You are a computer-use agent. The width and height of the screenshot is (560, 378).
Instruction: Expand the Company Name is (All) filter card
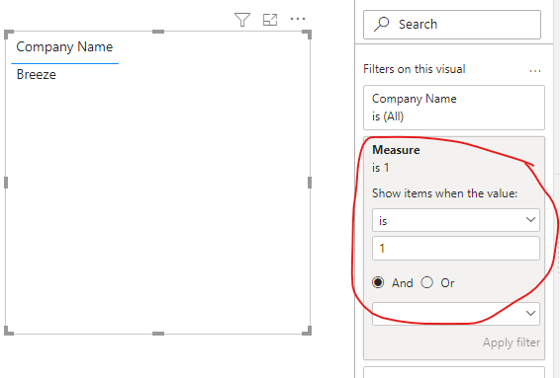454,108
